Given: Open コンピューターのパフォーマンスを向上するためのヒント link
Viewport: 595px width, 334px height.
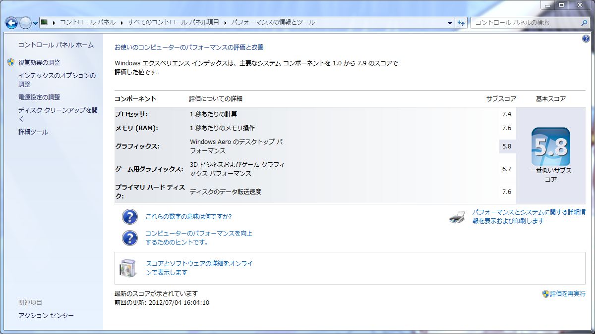Looking at the screenshot, I should [199, 238].
